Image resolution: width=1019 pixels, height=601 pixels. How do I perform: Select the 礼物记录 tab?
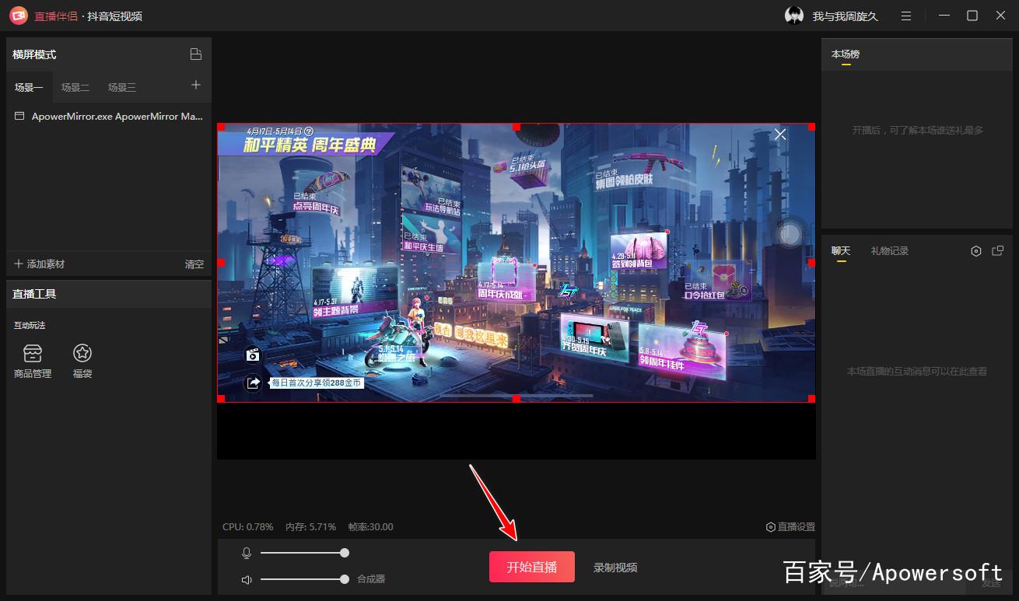[890, 250]
